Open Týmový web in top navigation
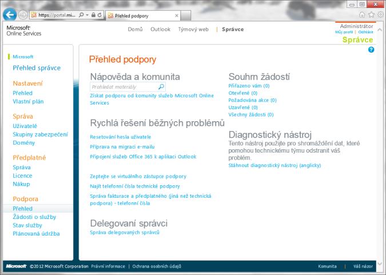 coord(193,29)
